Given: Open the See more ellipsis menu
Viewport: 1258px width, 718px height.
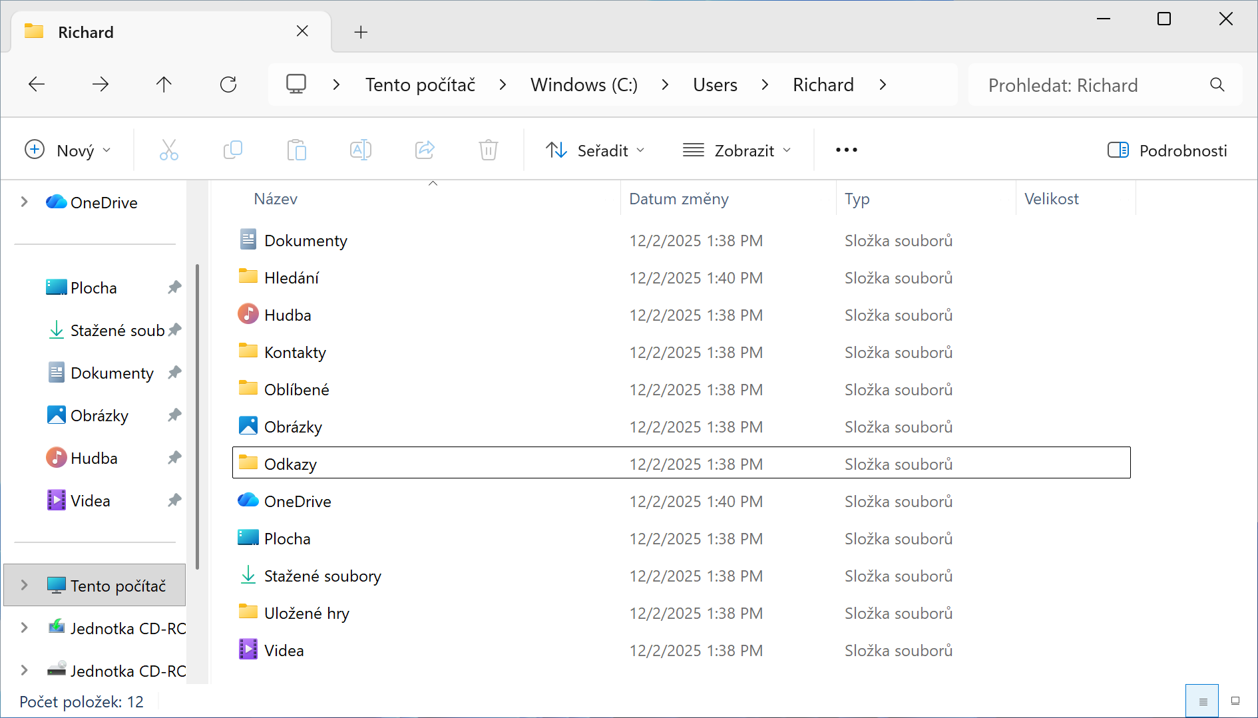Looking at the screenshot, I should click(x=845, y=150).
